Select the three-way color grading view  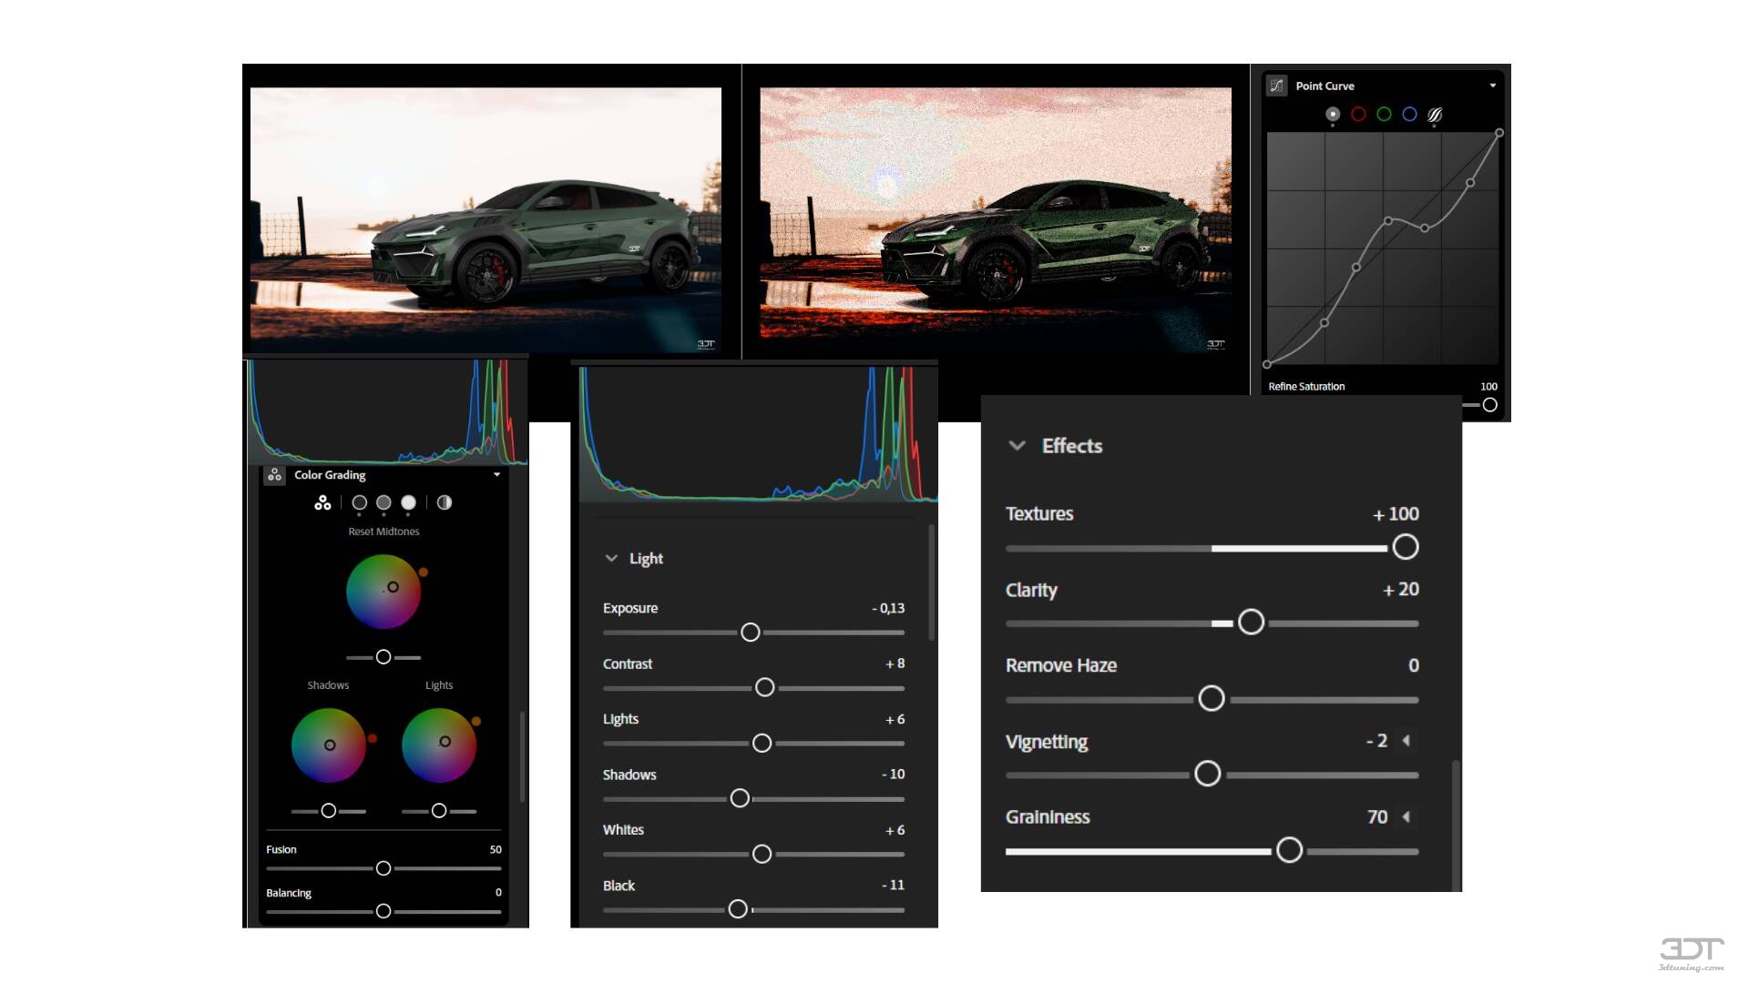(x=322, y=502)
